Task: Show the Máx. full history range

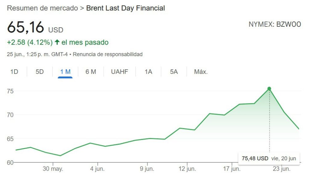Action: pos(201,72)
